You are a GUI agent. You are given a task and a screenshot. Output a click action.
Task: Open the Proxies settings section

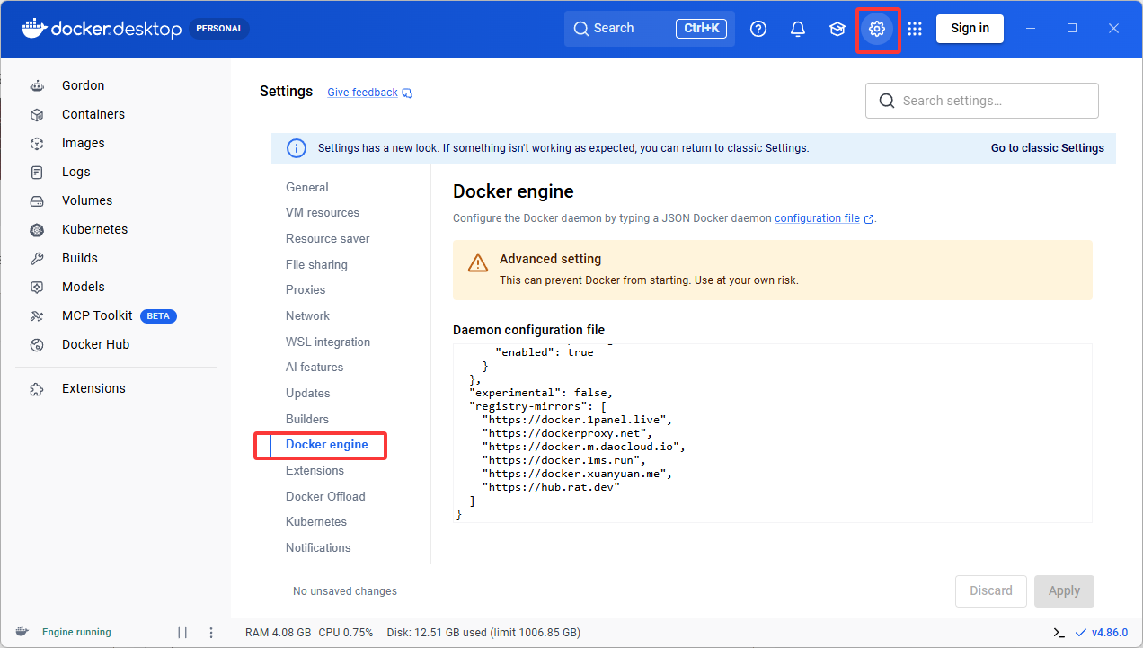306,290
